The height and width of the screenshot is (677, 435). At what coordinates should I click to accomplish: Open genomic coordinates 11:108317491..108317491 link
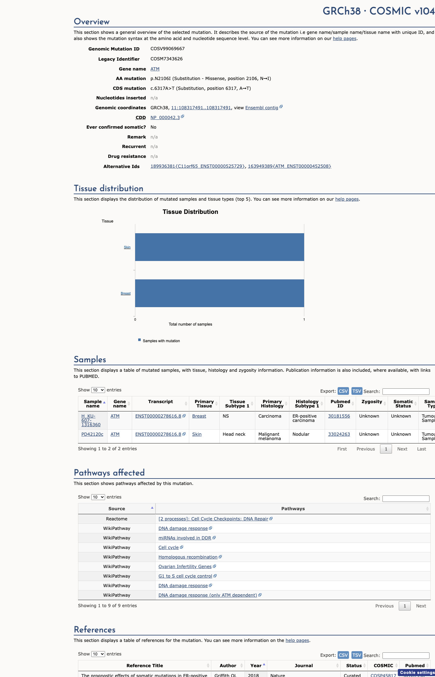click(x=201, y=108)
